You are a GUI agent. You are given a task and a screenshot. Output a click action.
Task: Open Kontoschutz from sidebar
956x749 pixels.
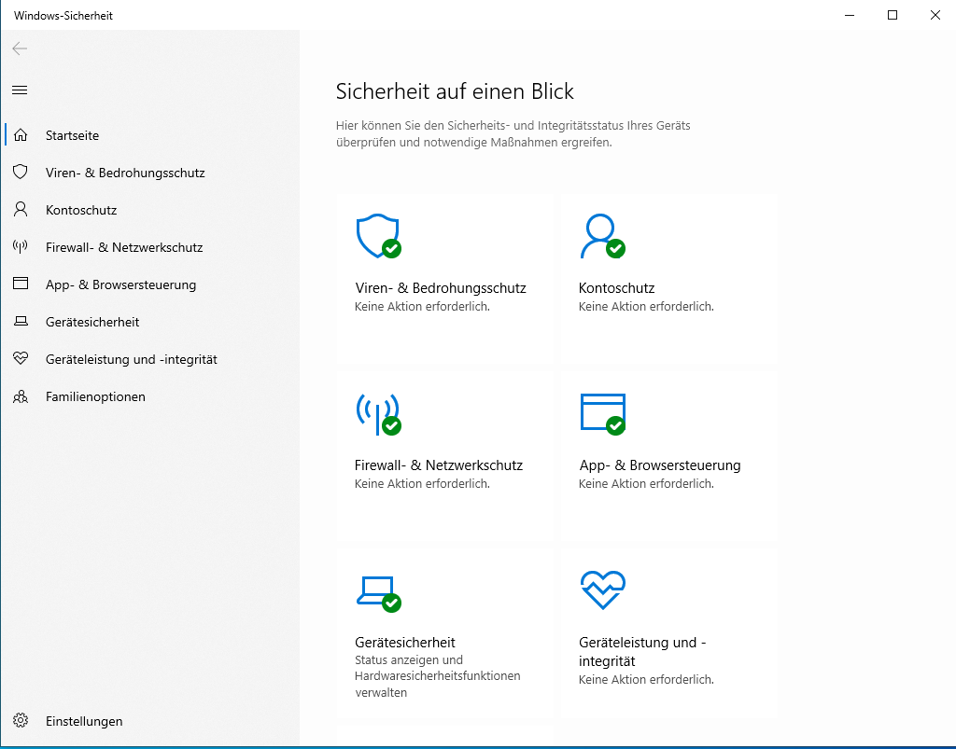click(x=81, y=210)
